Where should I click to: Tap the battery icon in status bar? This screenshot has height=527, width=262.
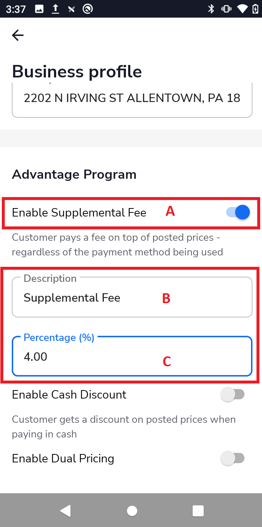[255, 9]
